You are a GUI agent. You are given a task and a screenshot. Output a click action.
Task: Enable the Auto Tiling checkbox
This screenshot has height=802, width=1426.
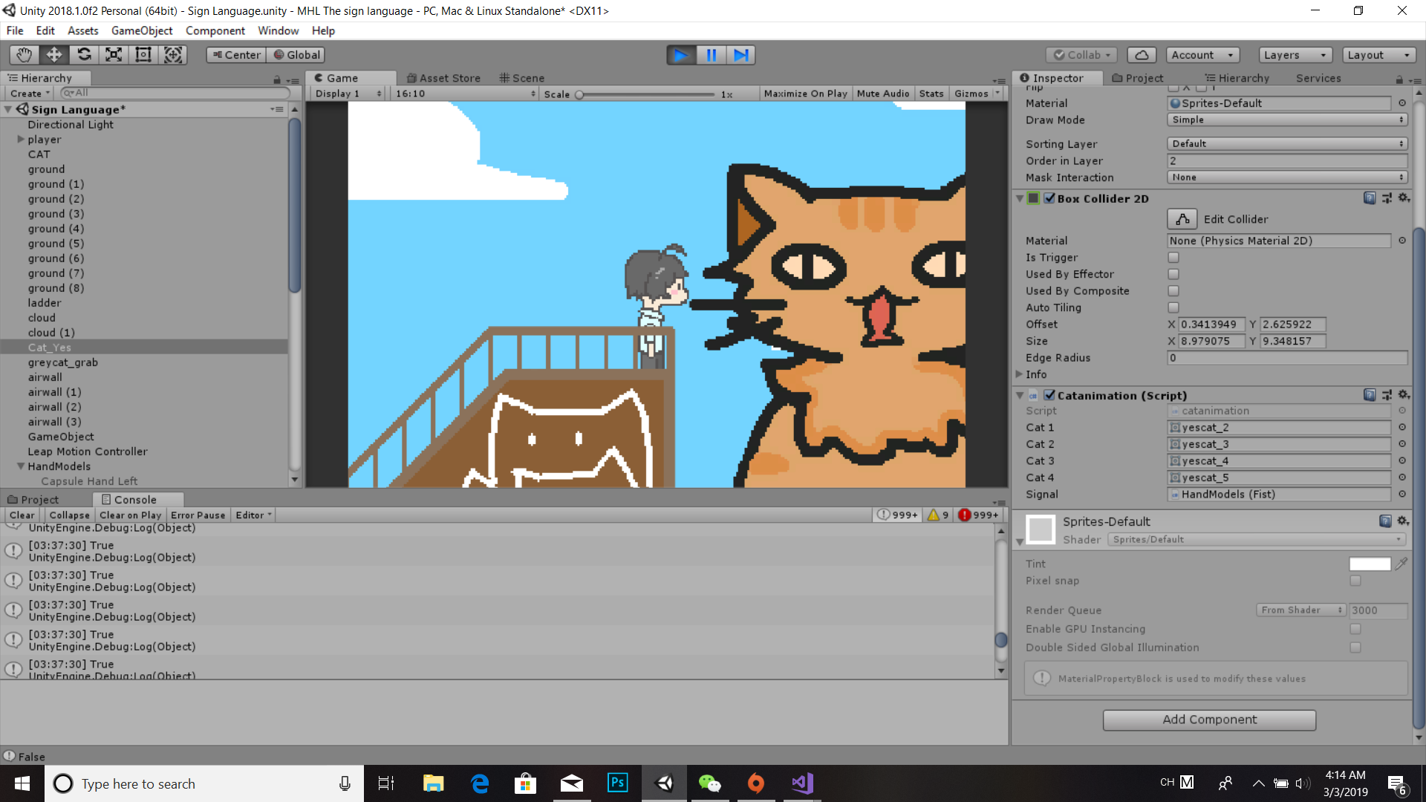pos(1173,307)
